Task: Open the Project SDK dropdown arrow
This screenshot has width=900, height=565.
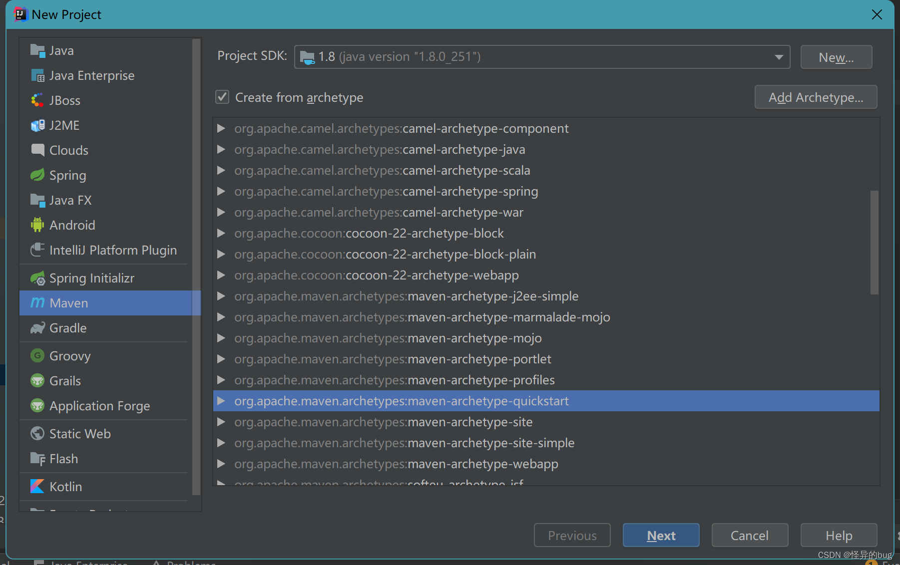Action: pyautogui.click(x=779, y=57)
